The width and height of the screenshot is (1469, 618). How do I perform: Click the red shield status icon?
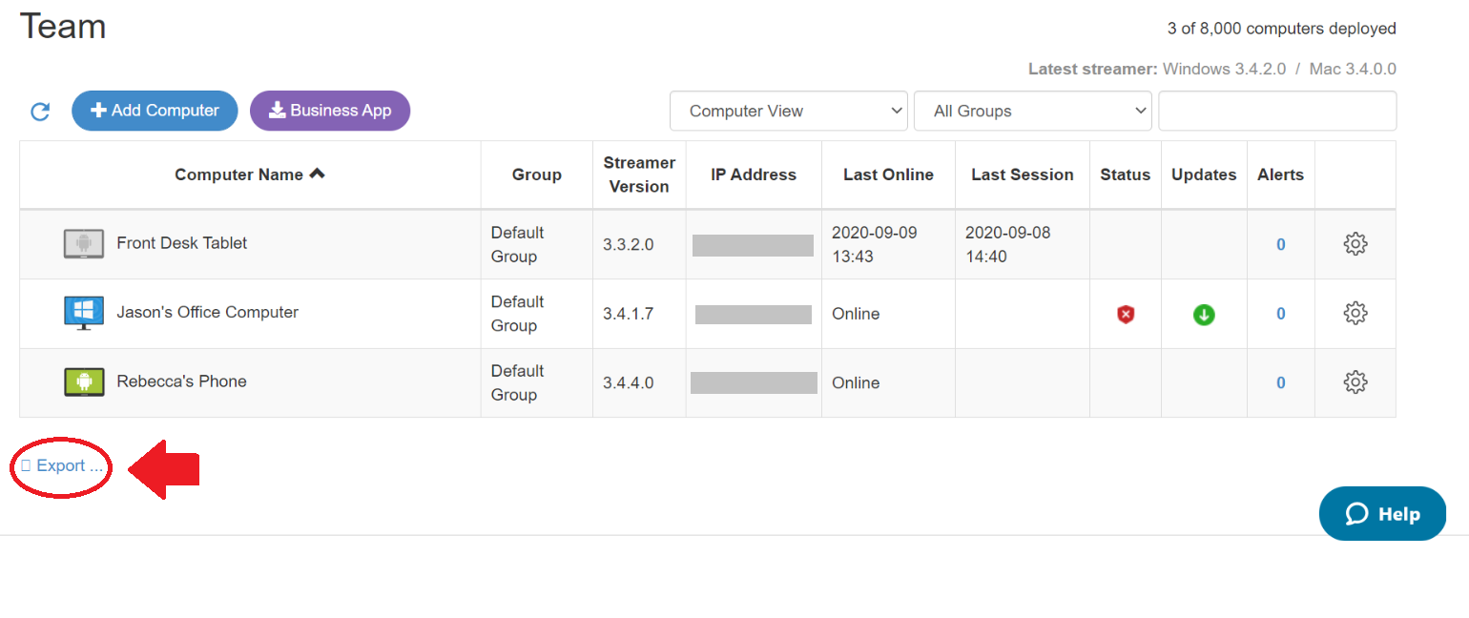[1126, 314]
